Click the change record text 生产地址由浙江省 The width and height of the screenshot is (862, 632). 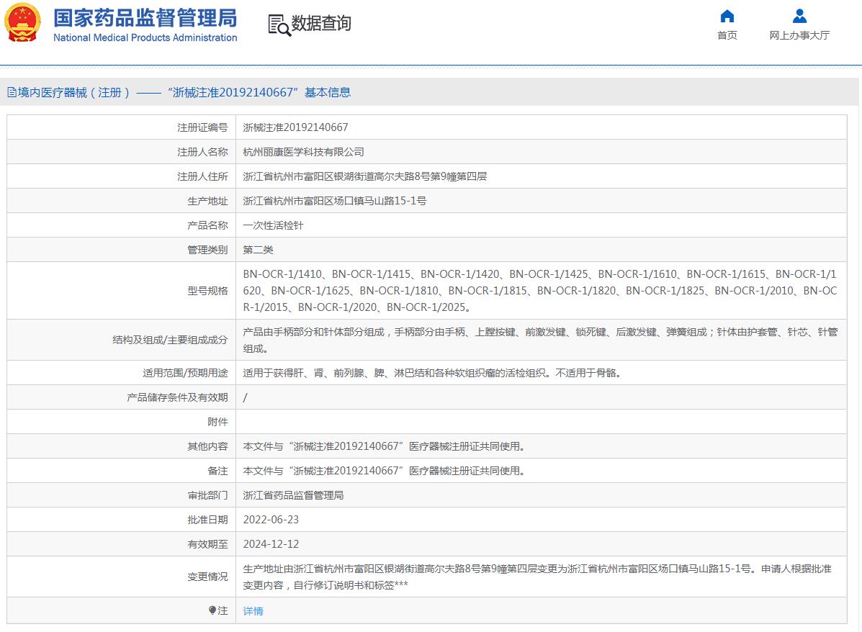538,577
